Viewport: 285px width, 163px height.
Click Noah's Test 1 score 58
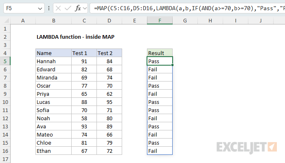84,119
